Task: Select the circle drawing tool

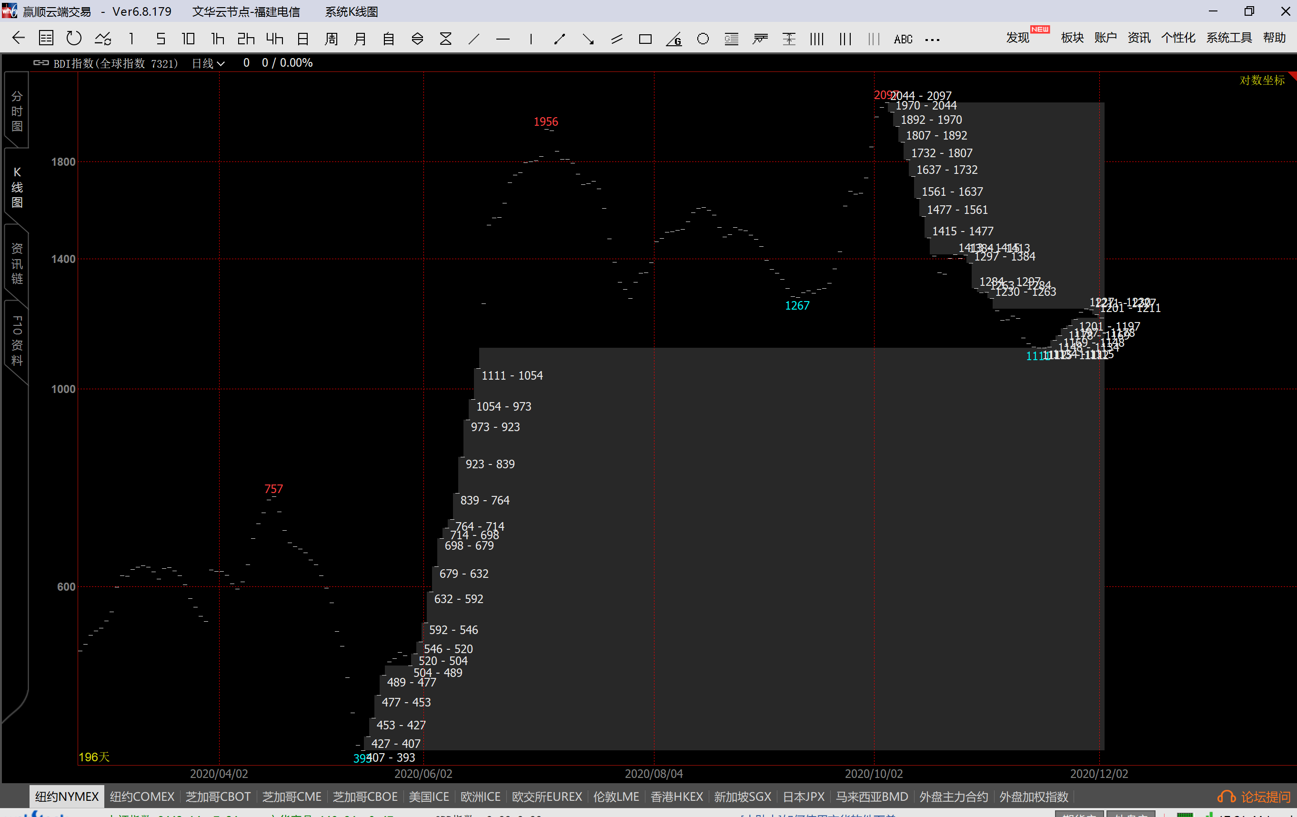Action: click(703, 39)
